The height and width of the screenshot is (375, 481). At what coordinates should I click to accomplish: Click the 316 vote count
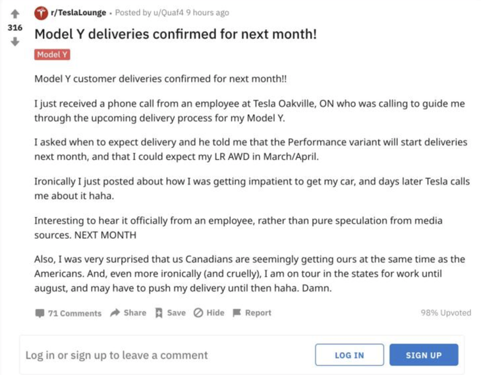(x=14, y=28)
